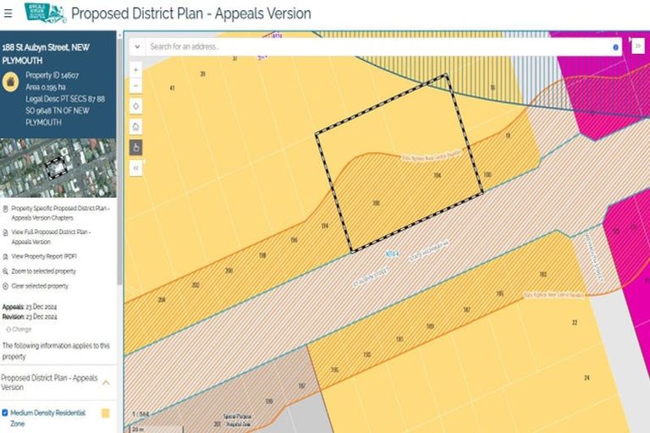This screenshot has height=433, width=650.
Task: Click the council logo in the header
Action: tap(45, 13)
